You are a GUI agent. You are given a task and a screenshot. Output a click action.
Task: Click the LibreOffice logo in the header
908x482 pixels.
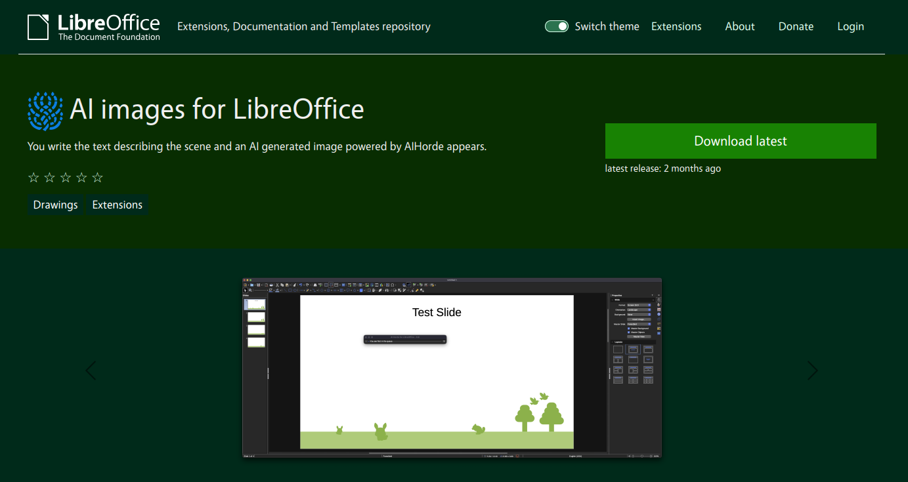(x=94, y=27)
